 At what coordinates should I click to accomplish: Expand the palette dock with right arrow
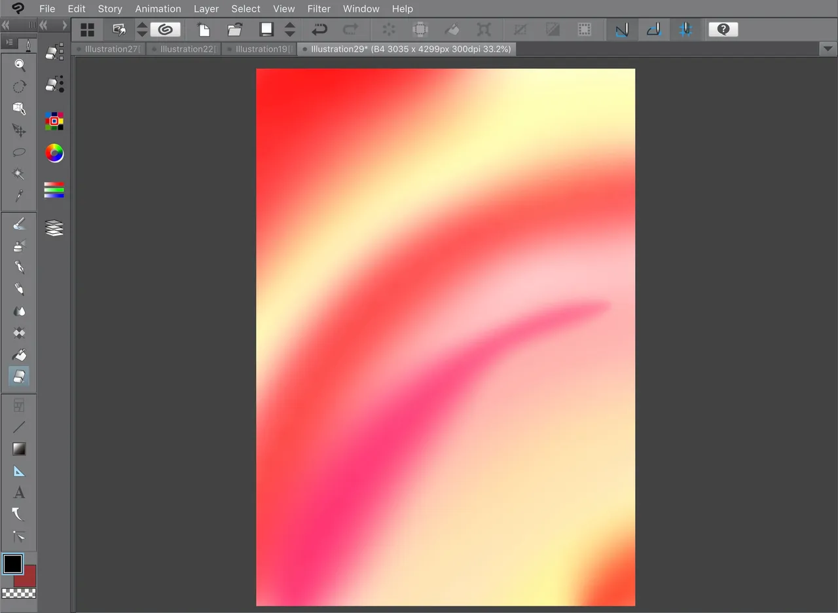click(64, 26)
